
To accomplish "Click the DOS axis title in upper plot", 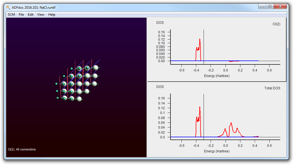I will click(x=160, y=23).
